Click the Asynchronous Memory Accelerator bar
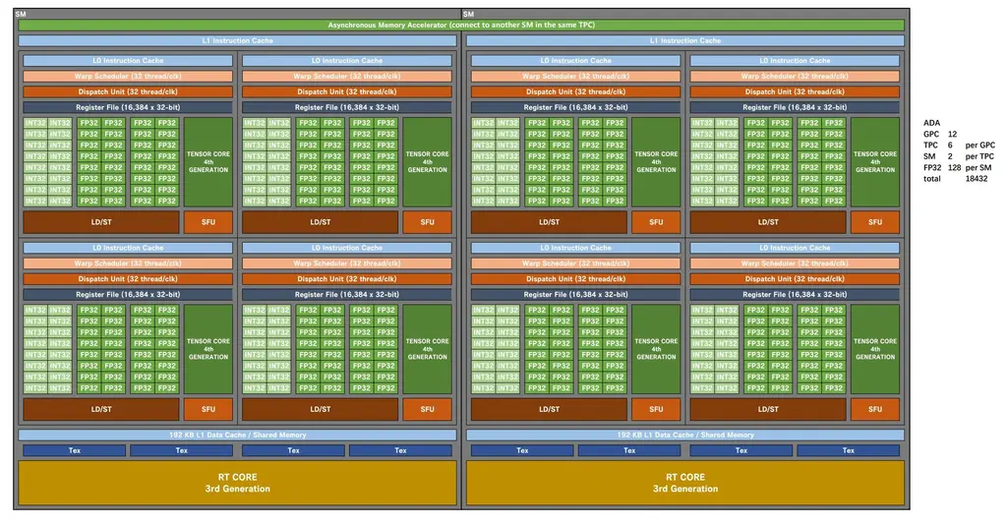Viewport: 1007px width, 525px height. point(460,25)
